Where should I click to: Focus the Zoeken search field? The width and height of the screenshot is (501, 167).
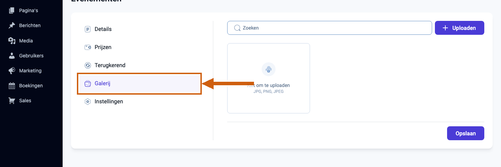[329, 28]
